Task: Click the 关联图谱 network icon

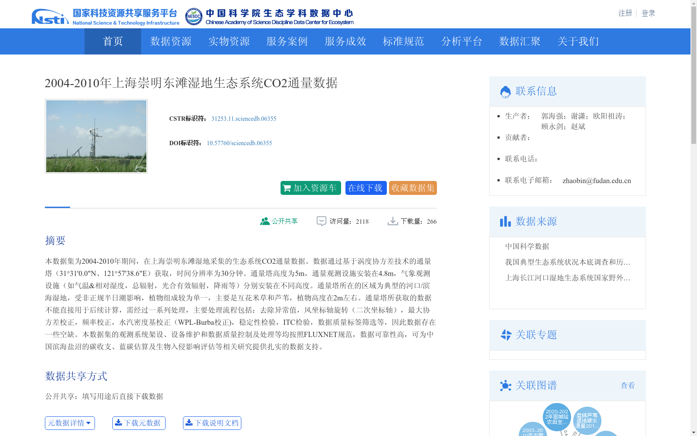Action: [505, 385]
